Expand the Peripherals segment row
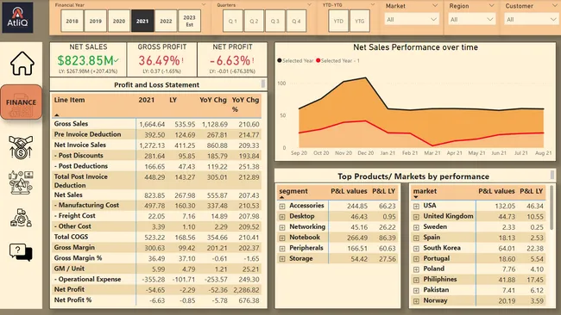 [x=282, y=248]
